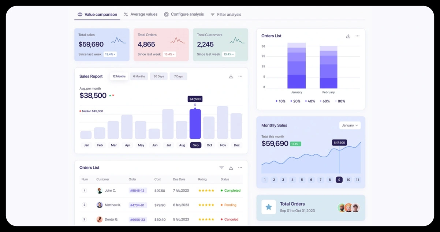Select day 9 in the Monthly Sales pagination
Image resolution: width=440 pixels, height=232 pixels.
tap(339, 180)
